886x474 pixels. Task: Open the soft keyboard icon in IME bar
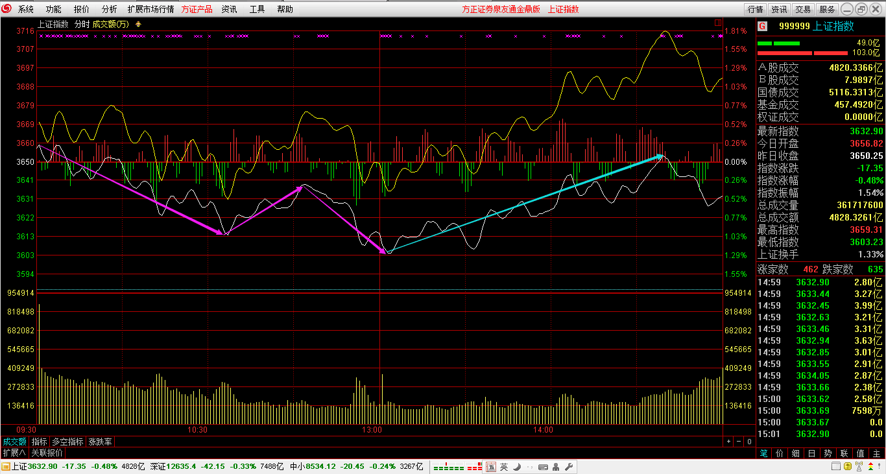tap(544, 467)
